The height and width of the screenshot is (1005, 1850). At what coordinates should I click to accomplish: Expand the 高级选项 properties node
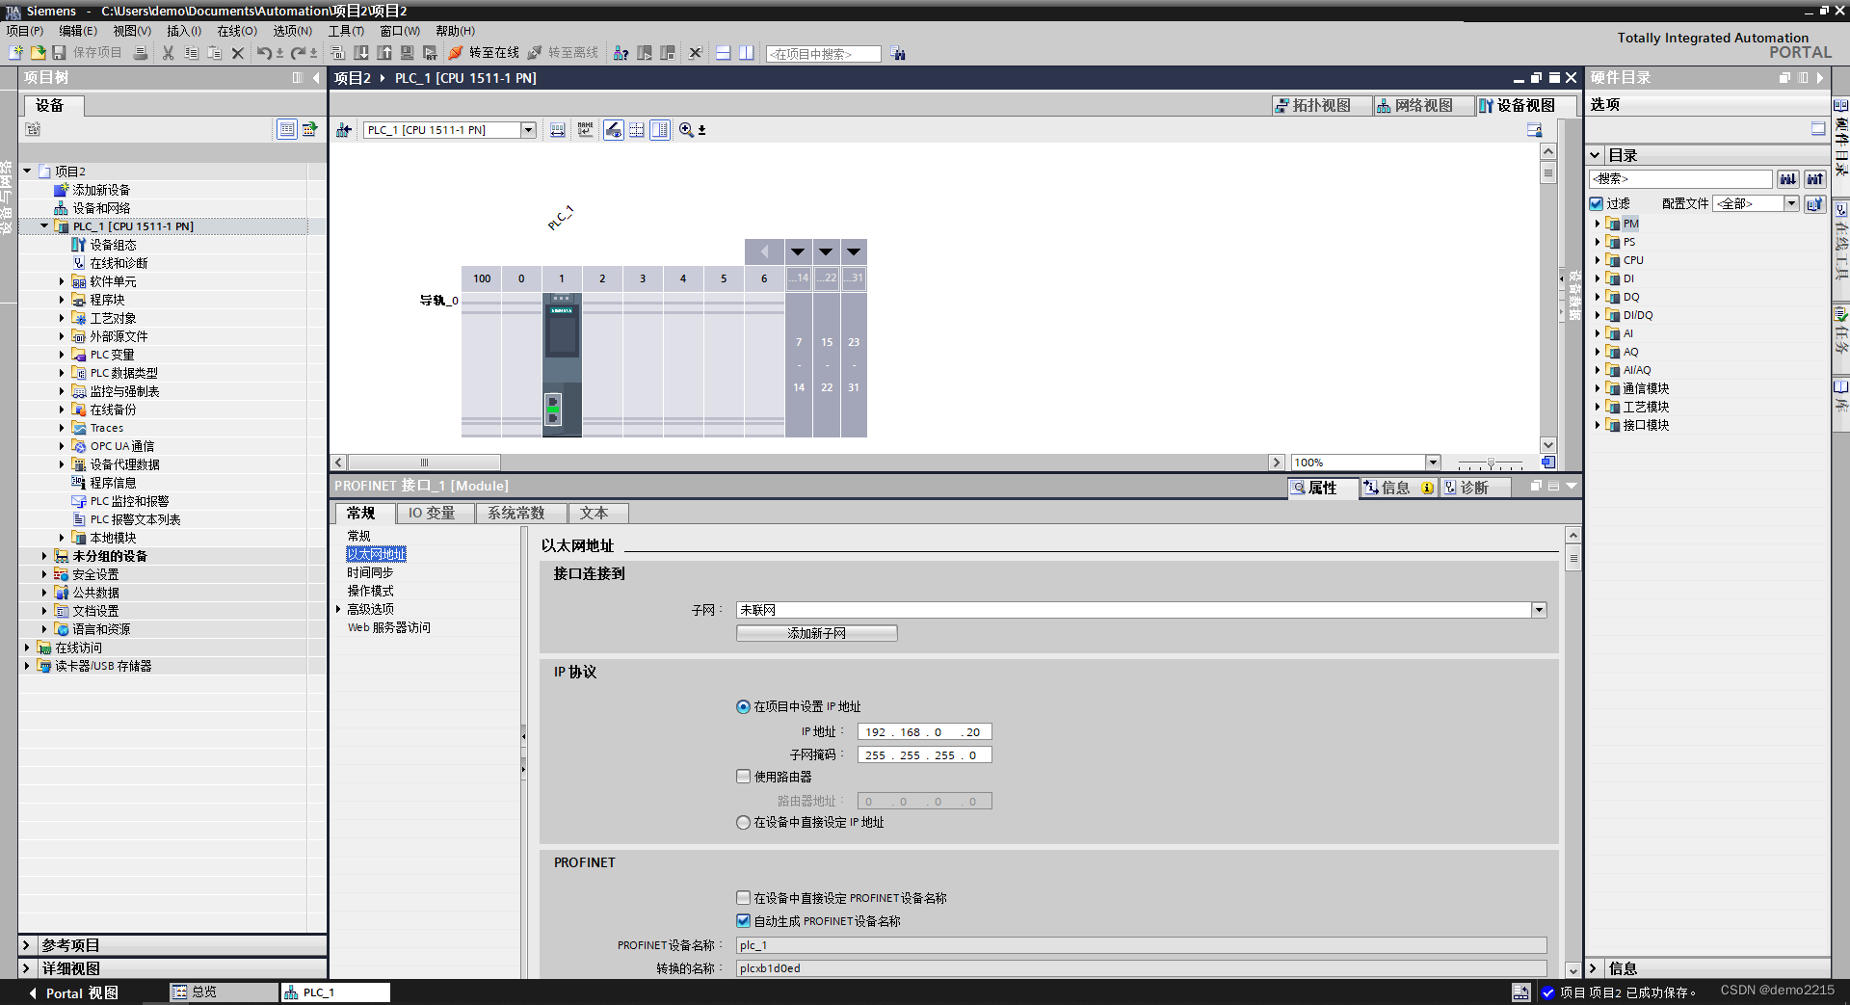point(338,609)
